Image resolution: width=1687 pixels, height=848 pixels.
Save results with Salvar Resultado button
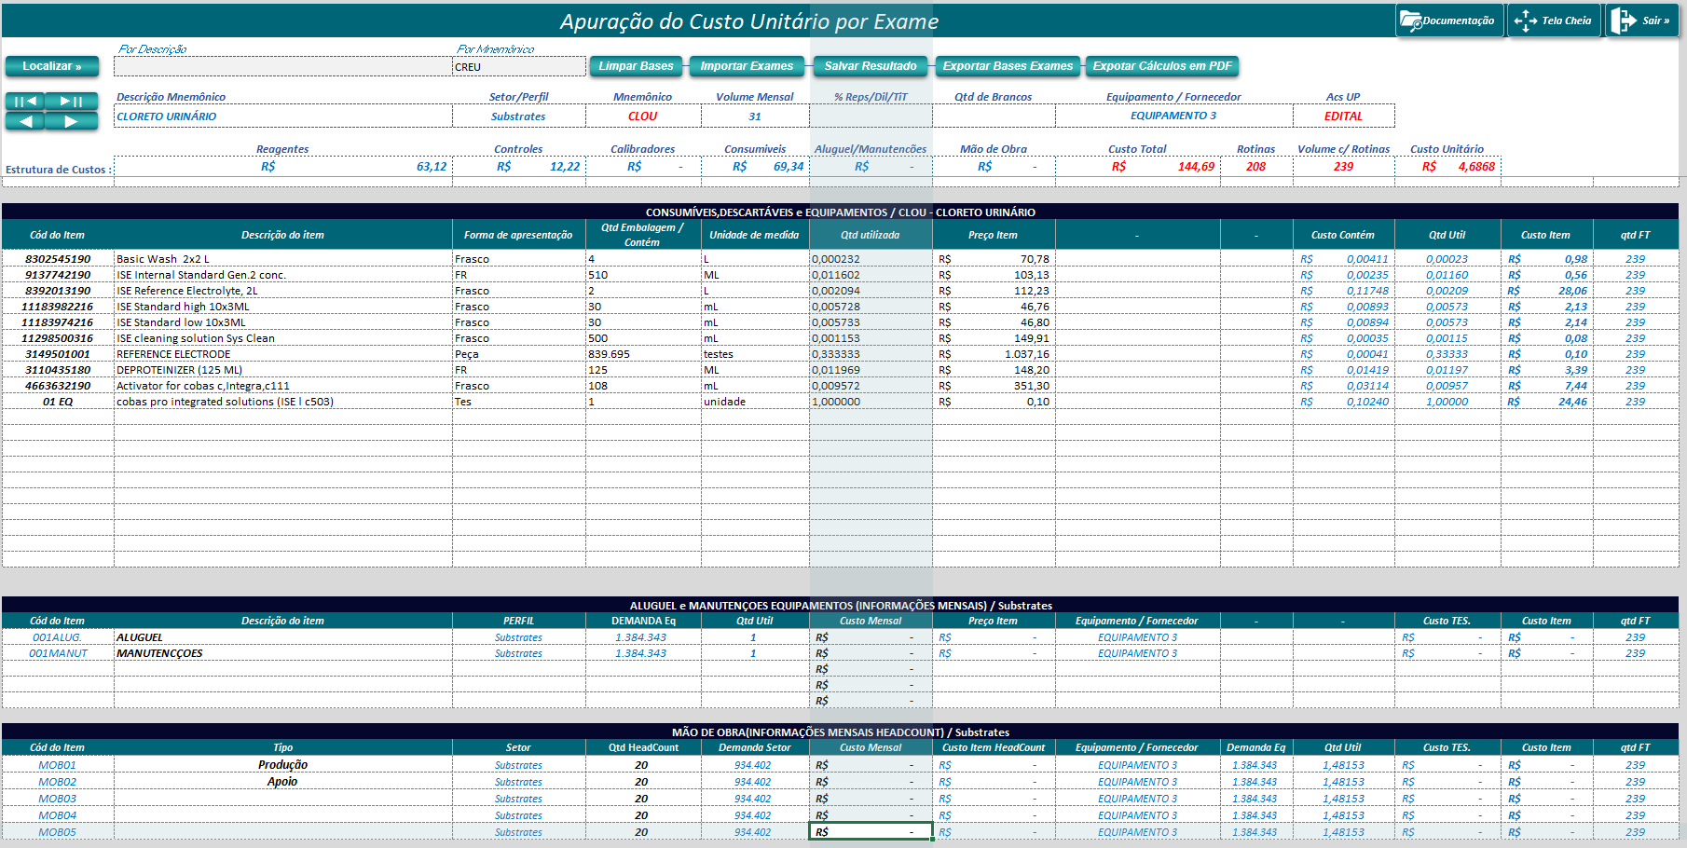pos(871,66)
